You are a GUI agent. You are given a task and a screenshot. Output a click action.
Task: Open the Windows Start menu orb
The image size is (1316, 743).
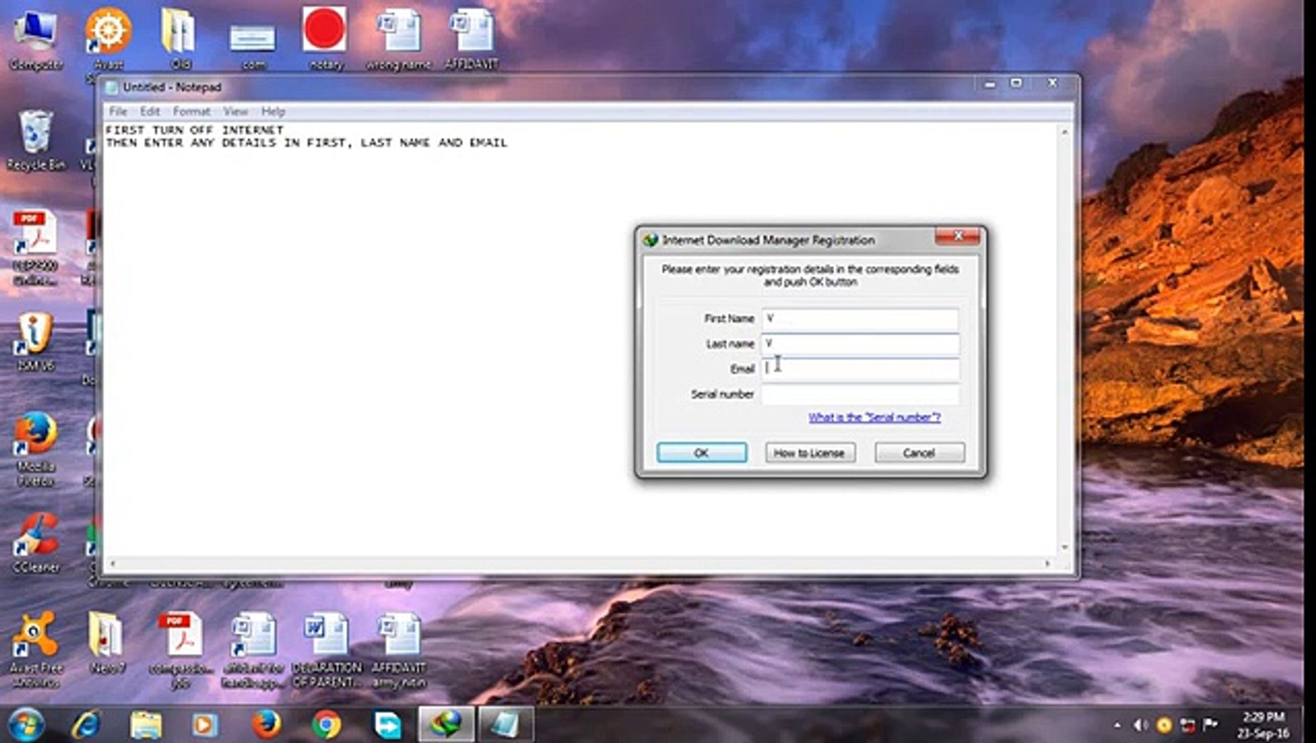25,724
